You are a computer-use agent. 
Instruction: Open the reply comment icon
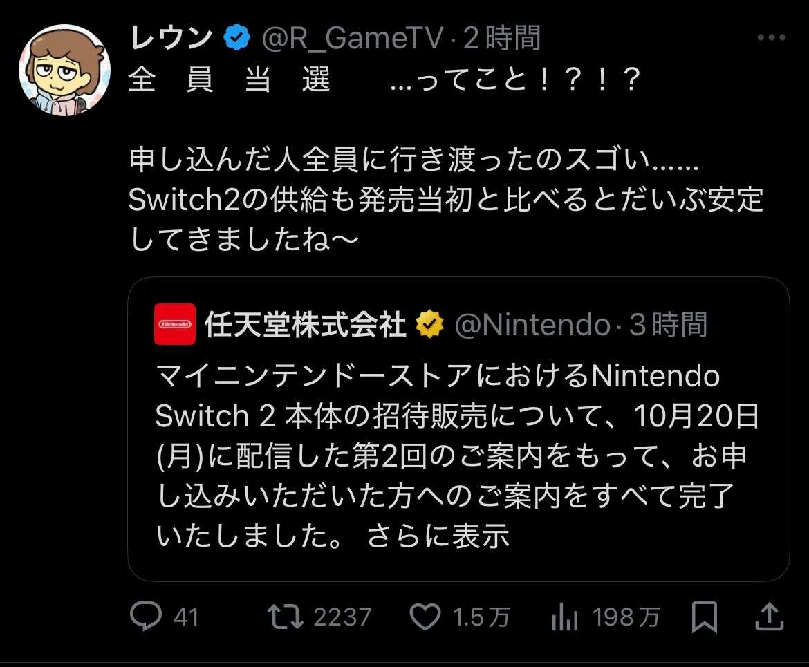[x=146, y=616]
